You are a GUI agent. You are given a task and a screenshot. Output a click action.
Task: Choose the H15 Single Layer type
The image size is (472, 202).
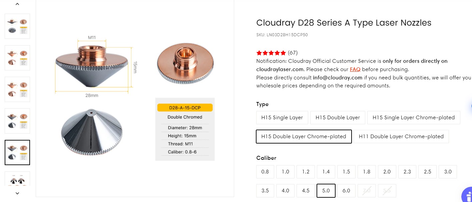point(282,118)
